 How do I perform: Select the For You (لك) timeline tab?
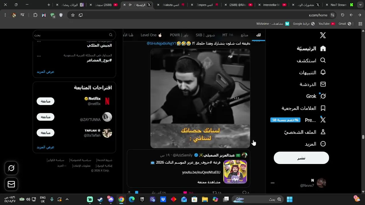click(258, 35)
